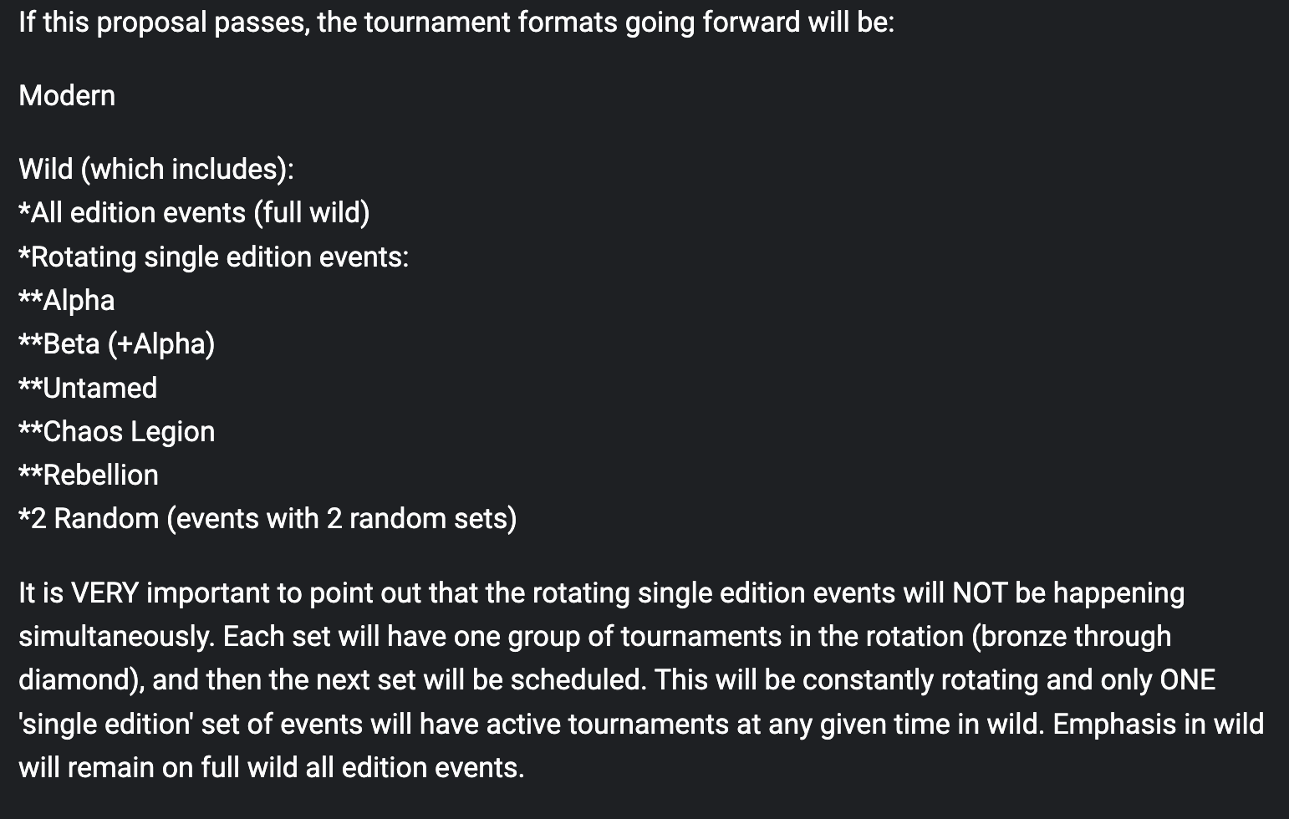Screen dimensions: 1289x819
Task: Click the word 'simultaneously' in the paragraph
Action: (117, 636)
